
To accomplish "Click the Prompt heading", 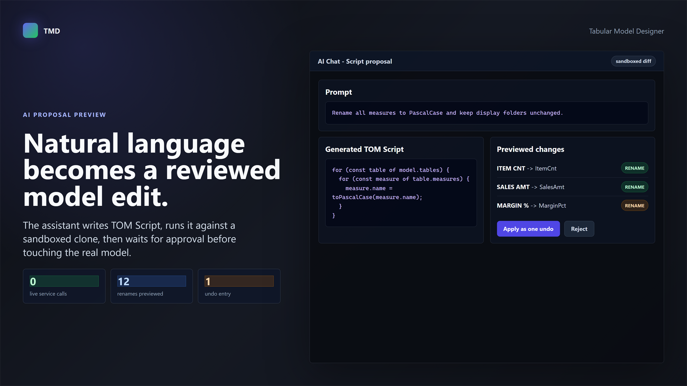I will tap(338, 92).
